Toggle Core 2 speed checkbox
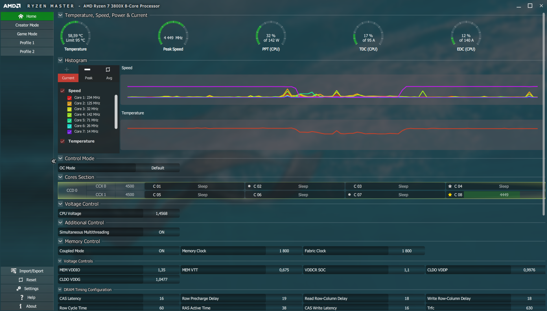Screen dimensions: 547x311 pos(69,103)
